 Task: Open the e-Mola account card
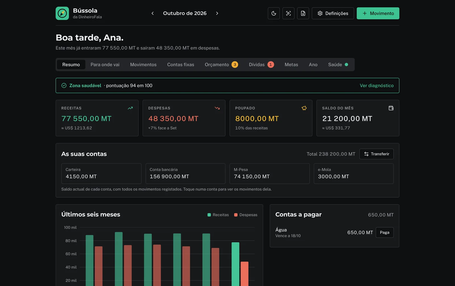pyautogui.click(x=353, y=174)
